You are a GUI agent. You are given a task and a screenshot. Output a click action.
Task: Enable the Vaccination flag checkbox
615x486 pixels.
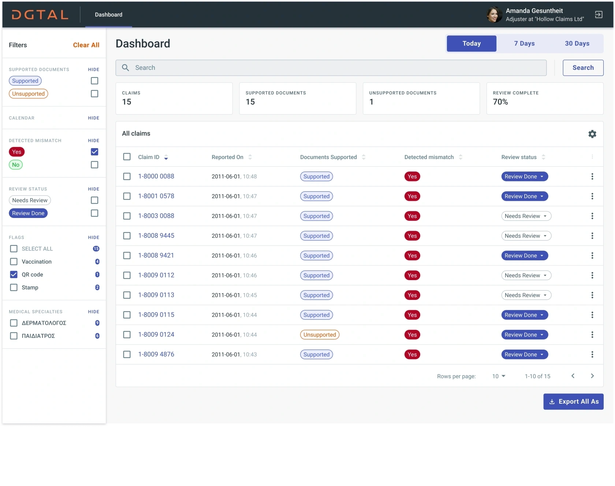14,261
